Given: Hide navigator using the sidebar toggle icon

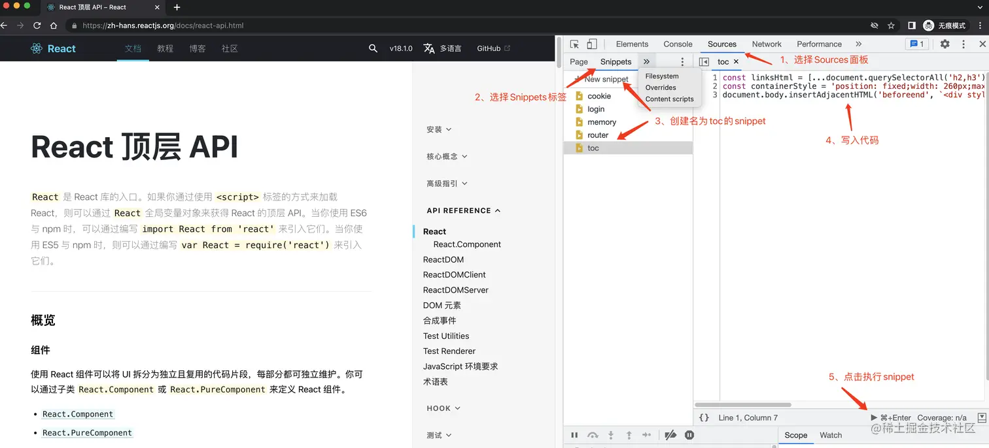Looking at the screenshot, I should click(x=704, y=62).
